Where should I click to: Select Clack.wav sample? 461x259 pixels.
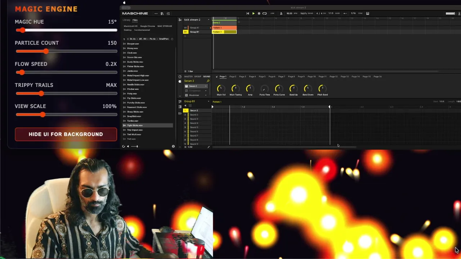tap(148, 53)
